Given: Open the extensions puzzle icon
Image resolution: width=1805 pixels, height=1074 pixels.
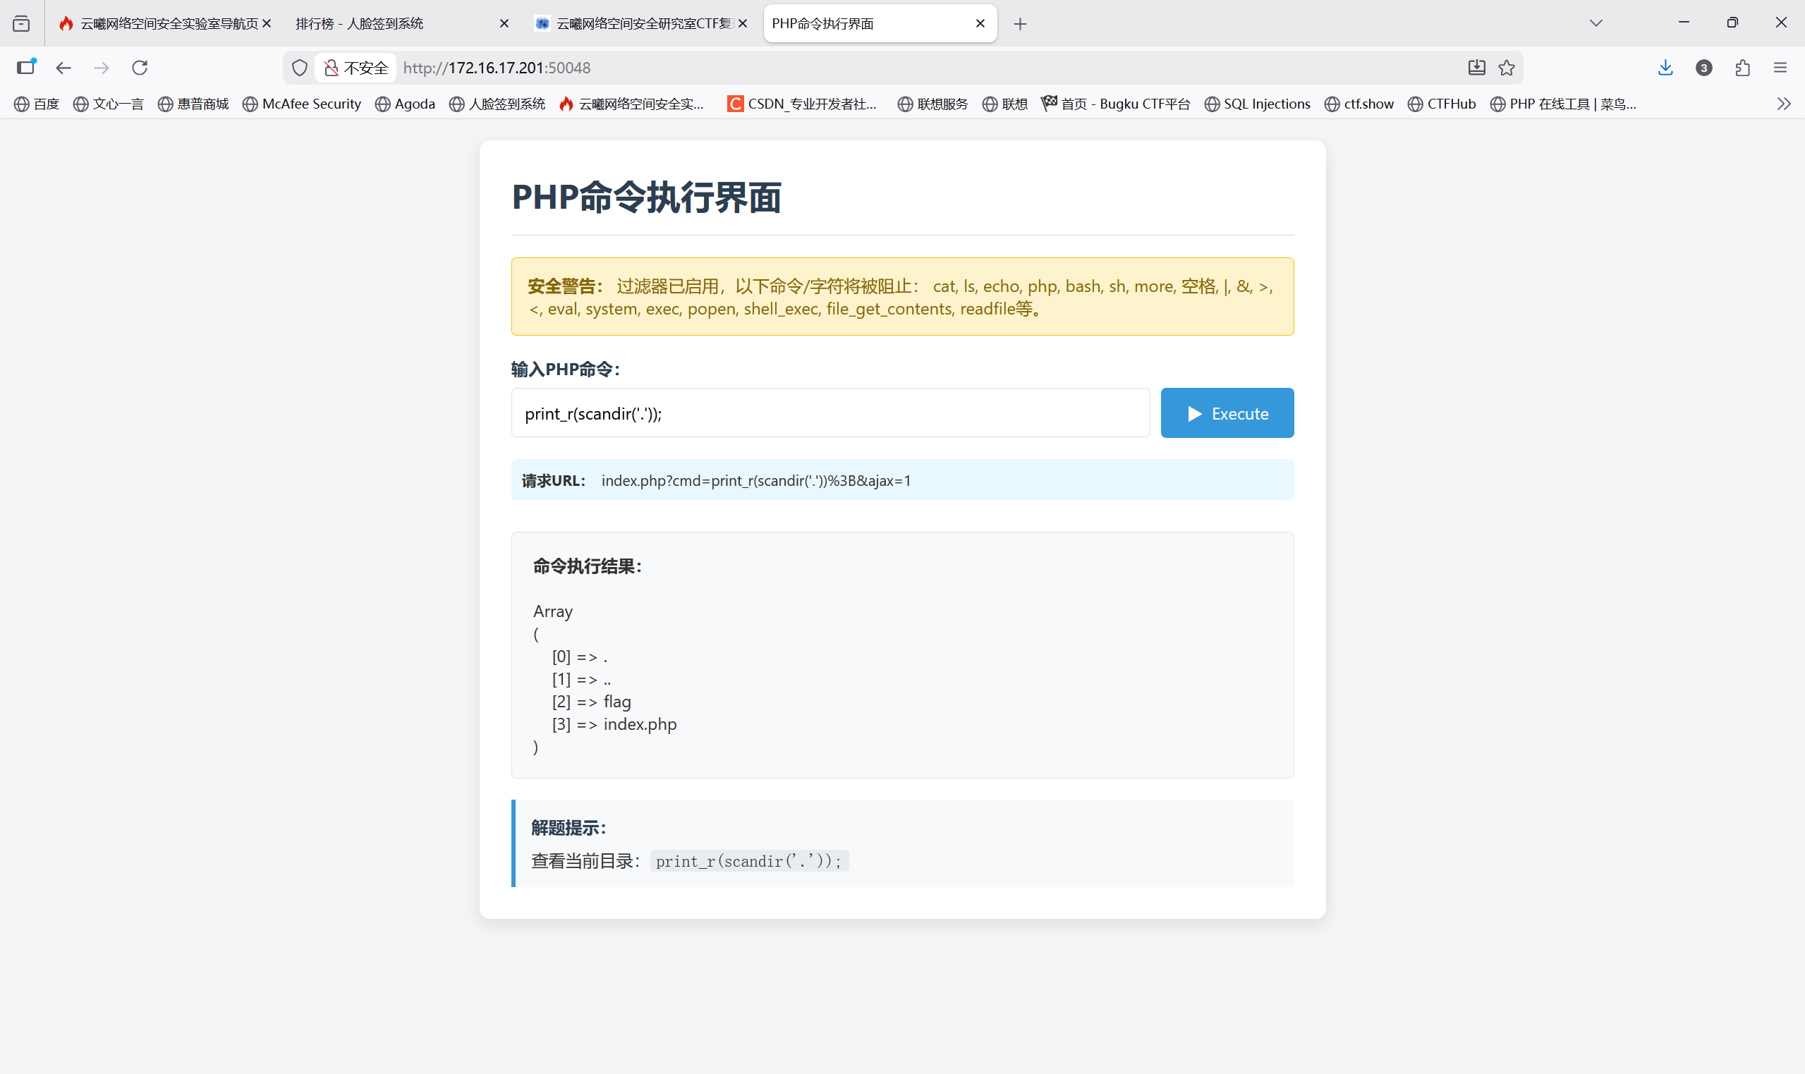Looking at the screenshot, I should click(1742, 68).
